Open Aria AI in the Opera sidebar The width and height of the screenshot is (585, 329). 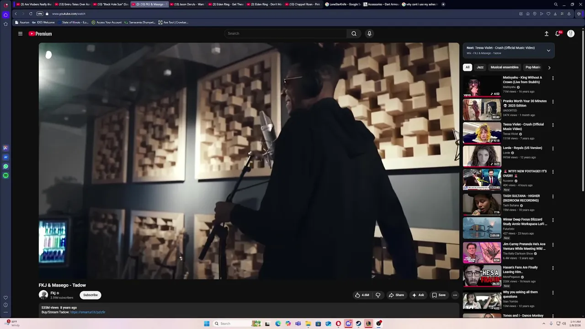(5, 148)
